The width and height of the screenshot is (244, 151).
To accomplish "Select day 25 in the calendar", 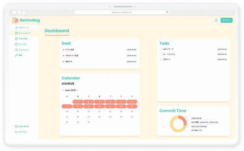I will [x=110, y=117].
